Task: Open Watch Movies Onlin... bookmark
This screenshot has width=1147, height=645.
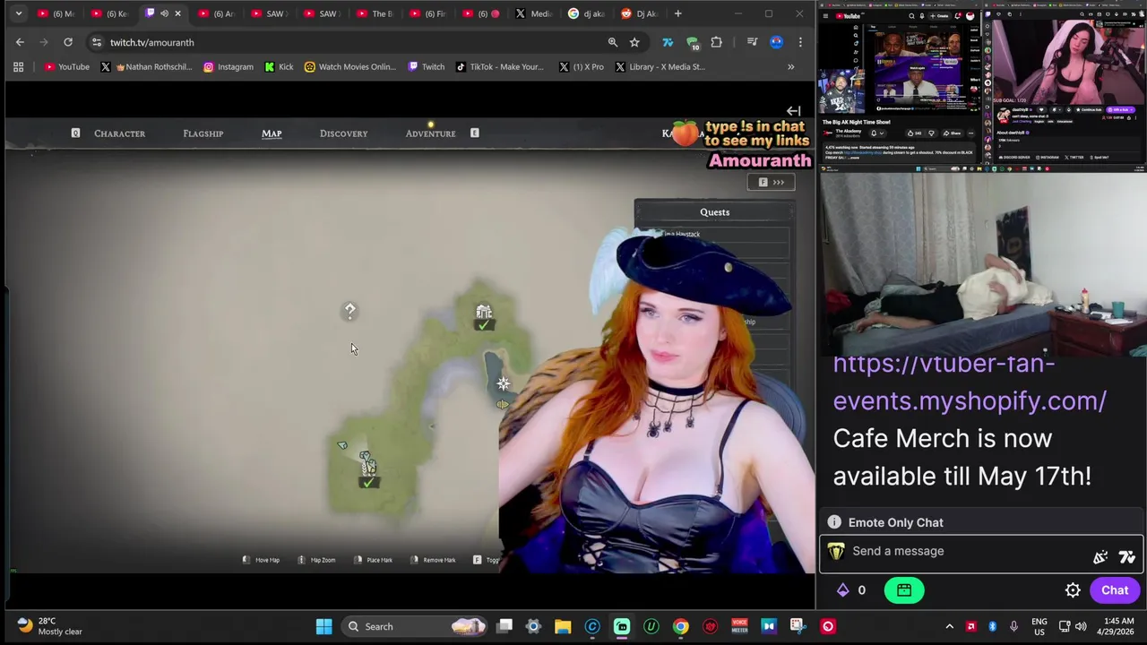Action: coord(350,66)
